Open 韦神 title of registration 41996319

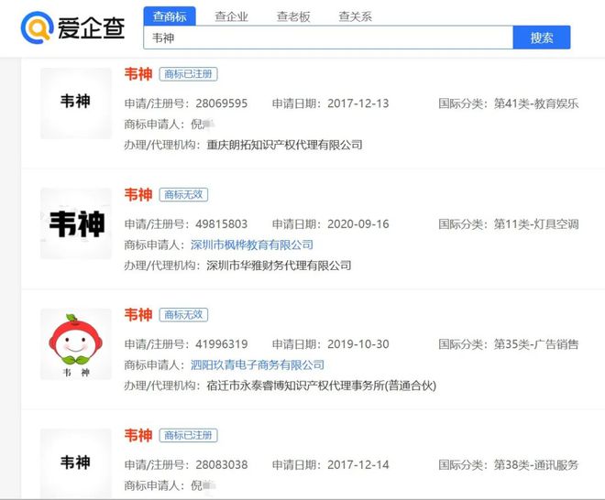pos(138,315)
